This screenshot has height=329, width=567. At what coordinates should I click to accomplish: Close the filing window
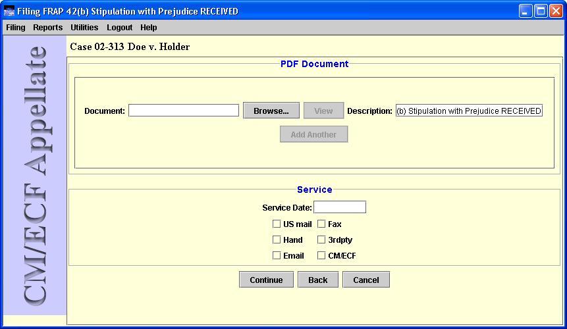click(556, 11)
